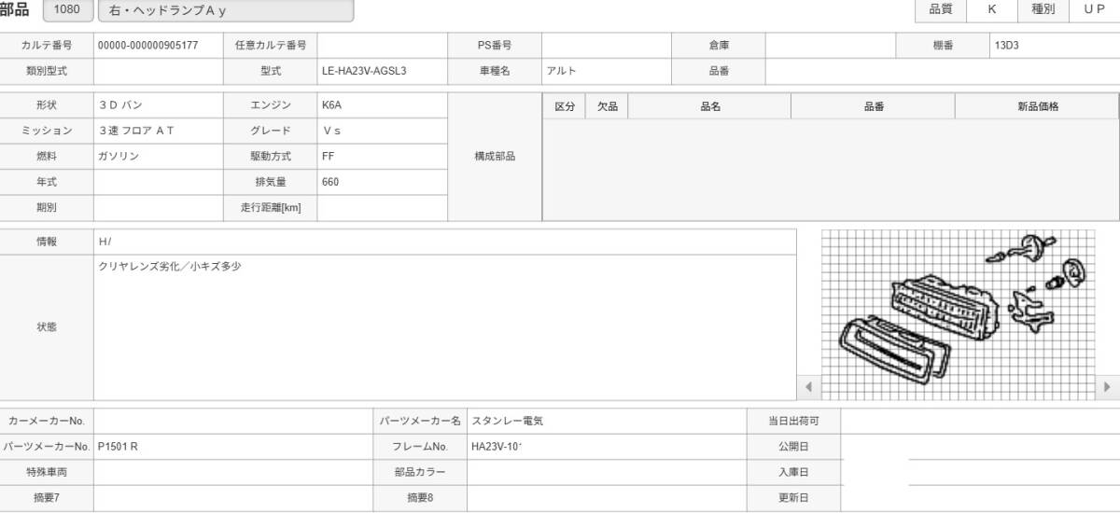Viewport: 1120px width, 513px height.
Task: Click the 公開日 label
Action: click(x=793, y=447)
